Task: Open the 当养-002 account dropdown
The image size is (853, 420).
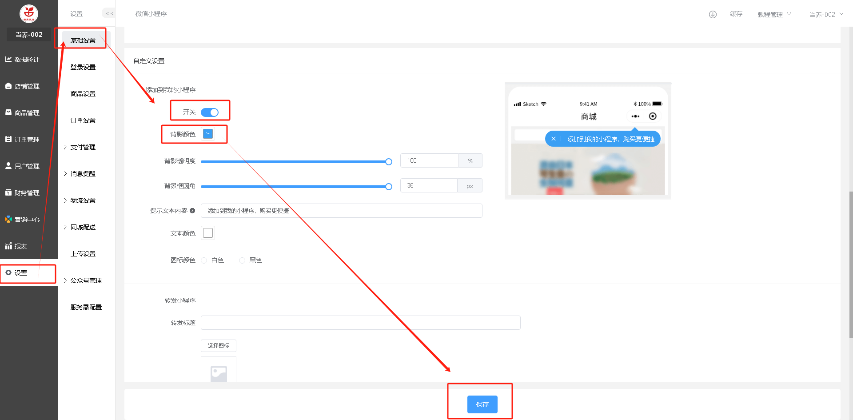Action: click(826, 15)
